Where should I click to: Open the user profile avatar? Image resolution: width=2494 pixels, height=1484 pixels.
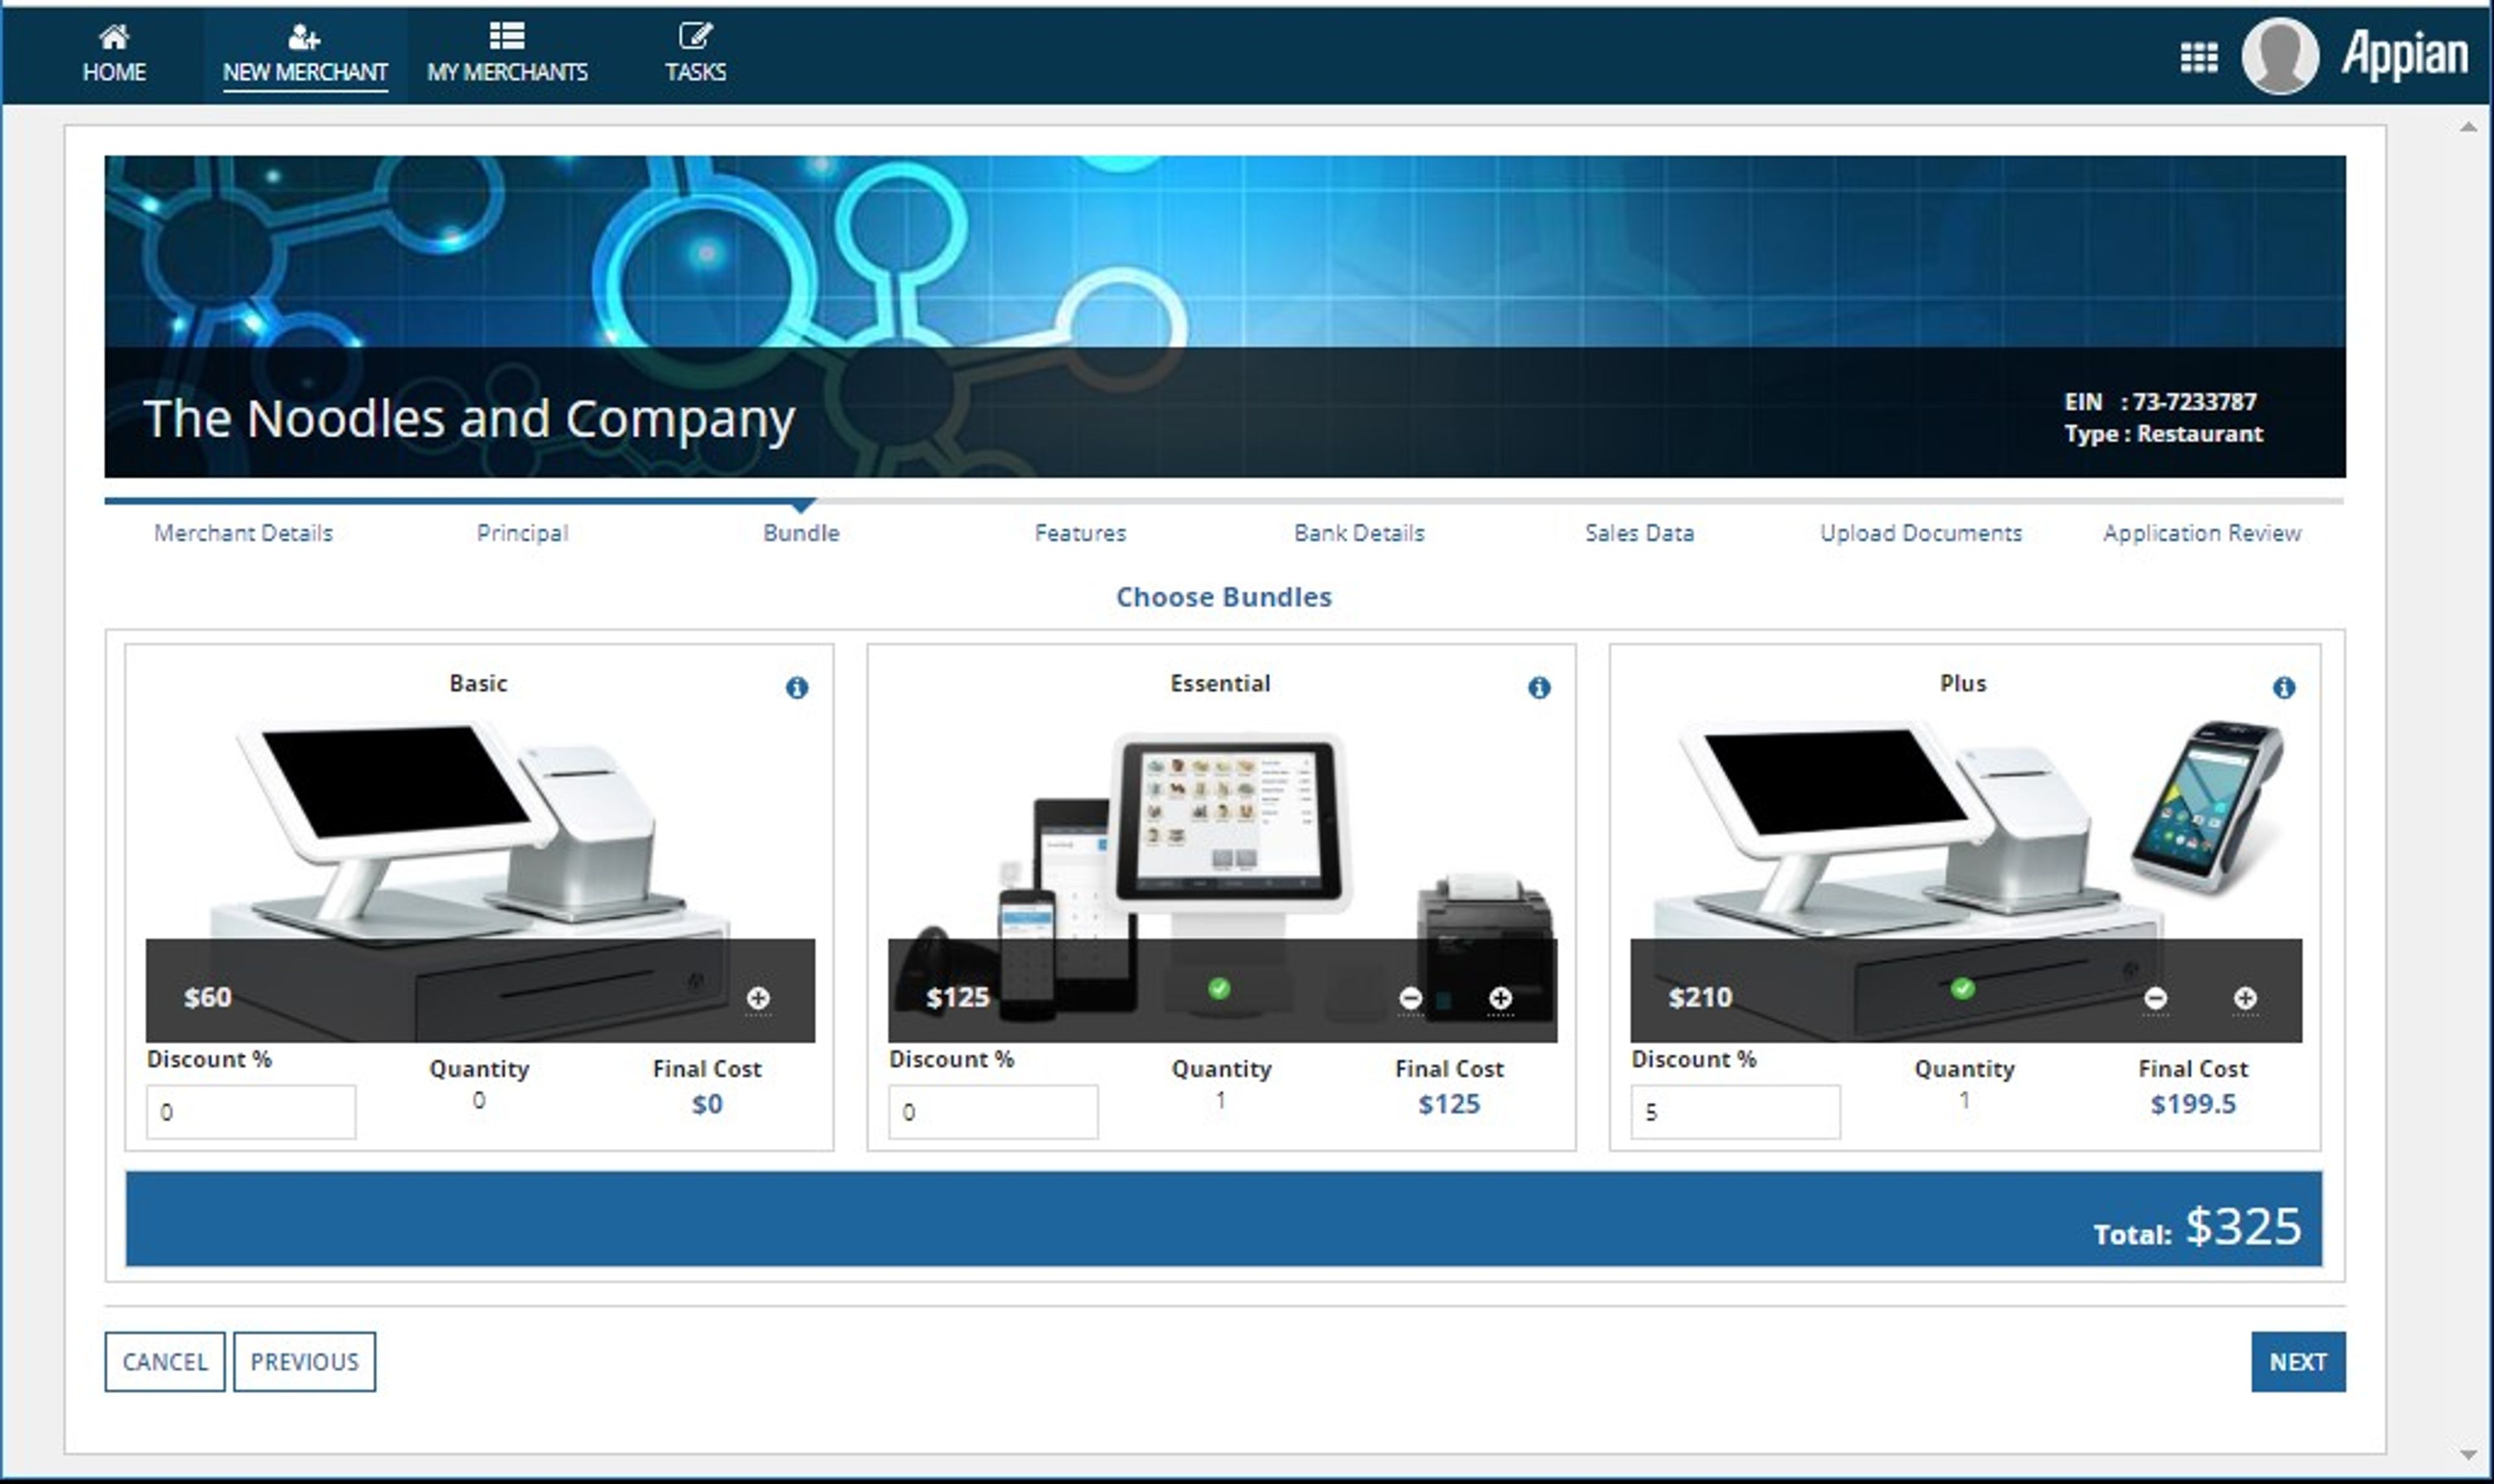click(2280, 56)
